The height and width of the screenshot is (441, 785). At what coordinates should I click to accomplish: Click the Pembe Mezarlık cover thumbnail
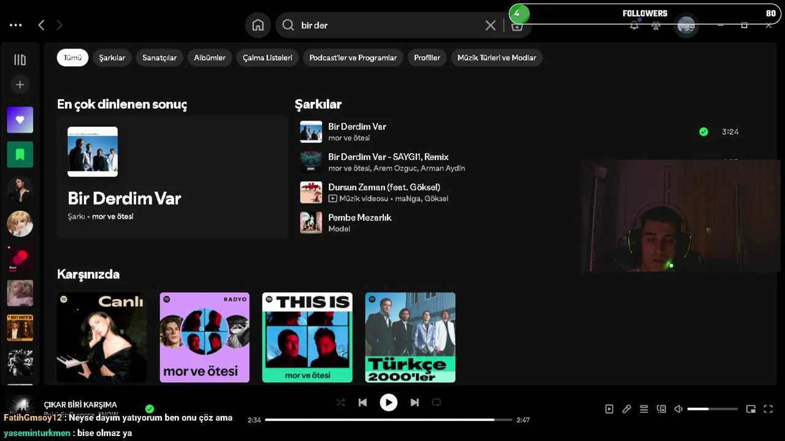[311, 222]
